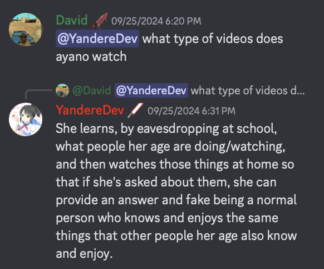Click the @YandereDev mention in reply preview

tap(151, 90)
